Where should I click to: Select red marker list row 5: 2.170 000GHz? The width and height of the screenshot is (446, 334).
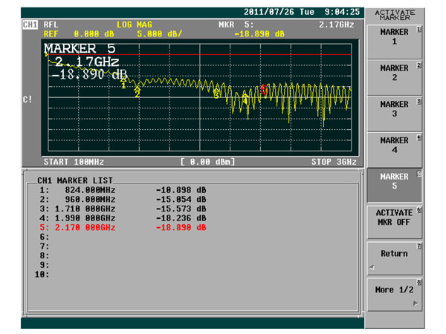123,228
